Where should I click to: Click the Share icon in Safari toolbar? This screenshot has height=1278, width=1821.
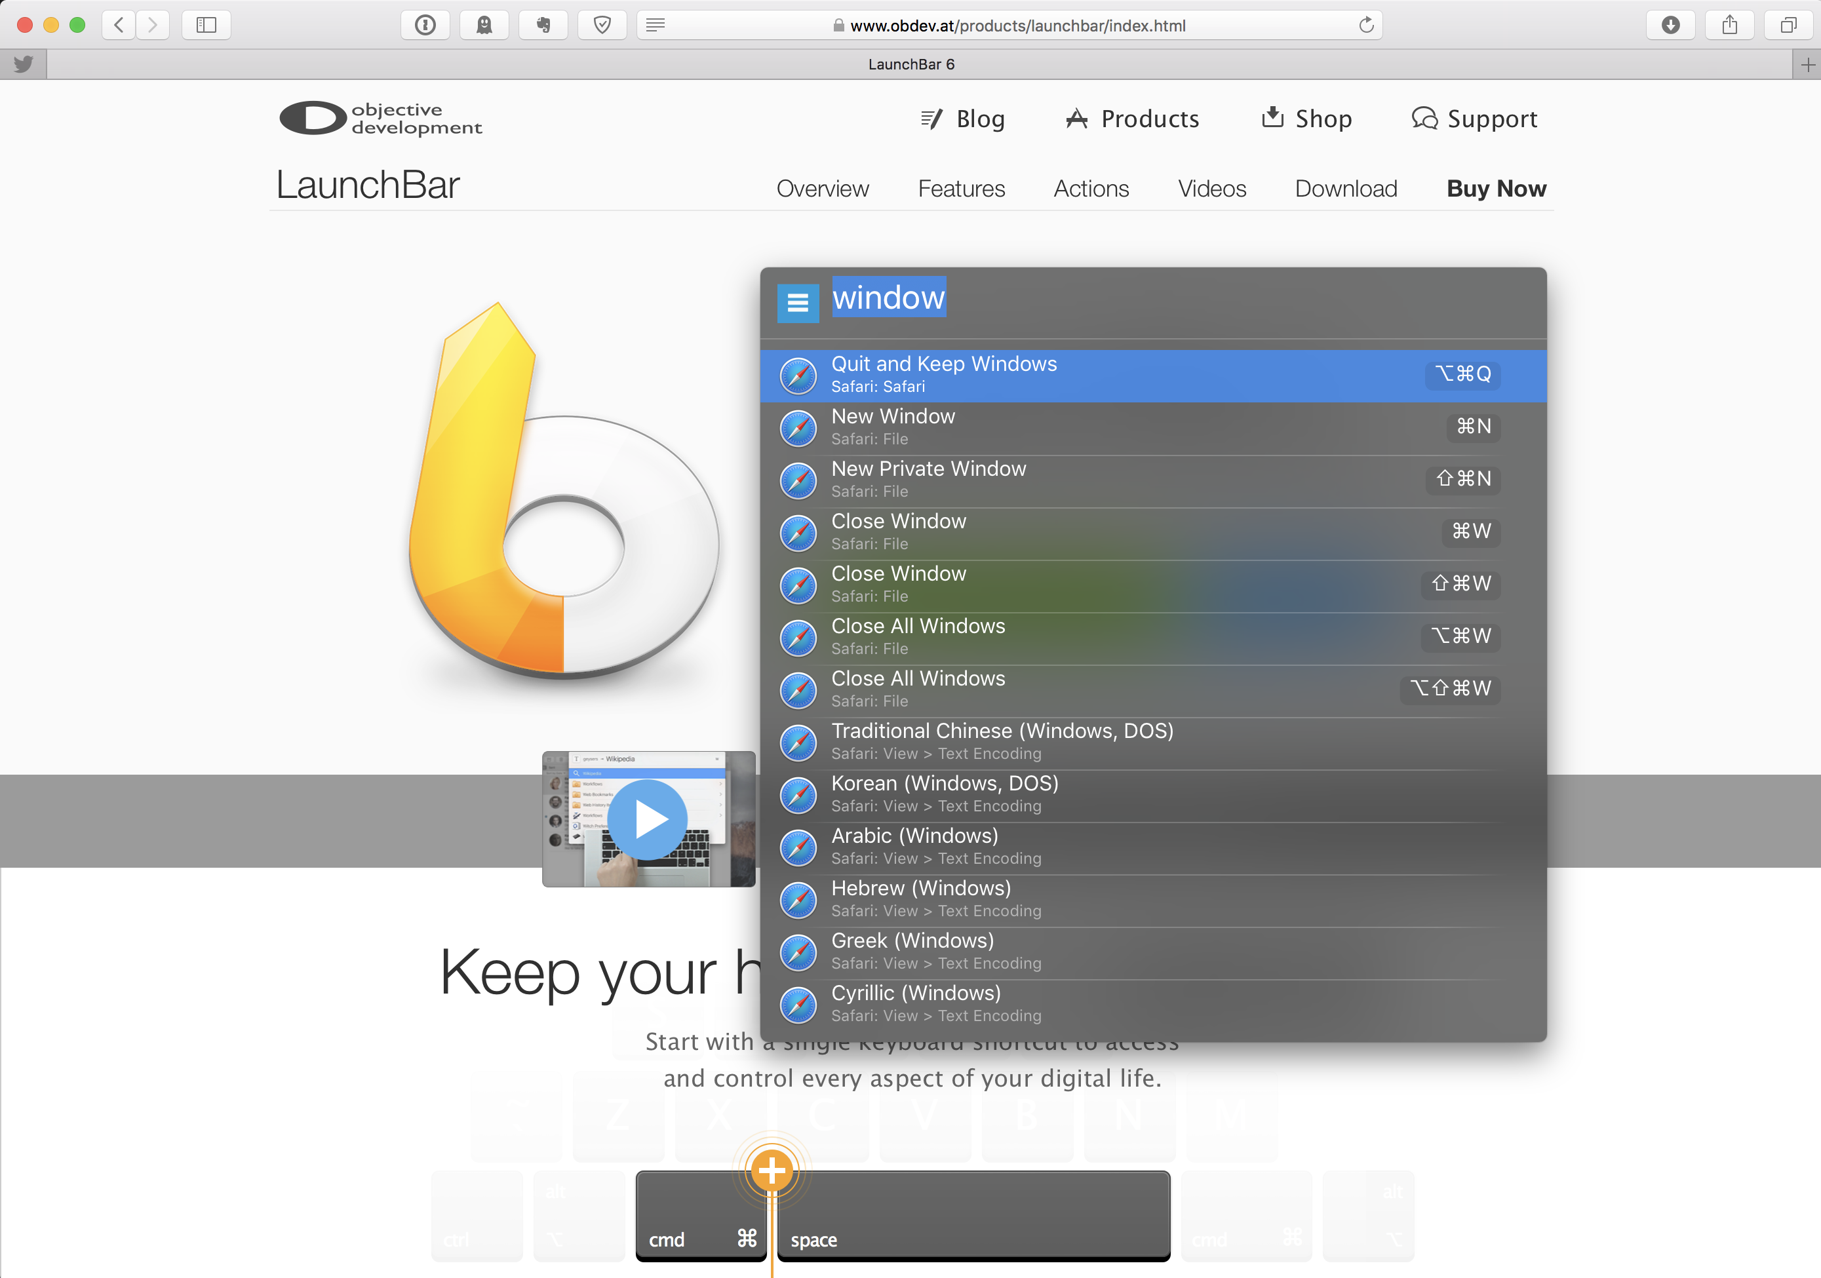click(x=1730, y=26)
